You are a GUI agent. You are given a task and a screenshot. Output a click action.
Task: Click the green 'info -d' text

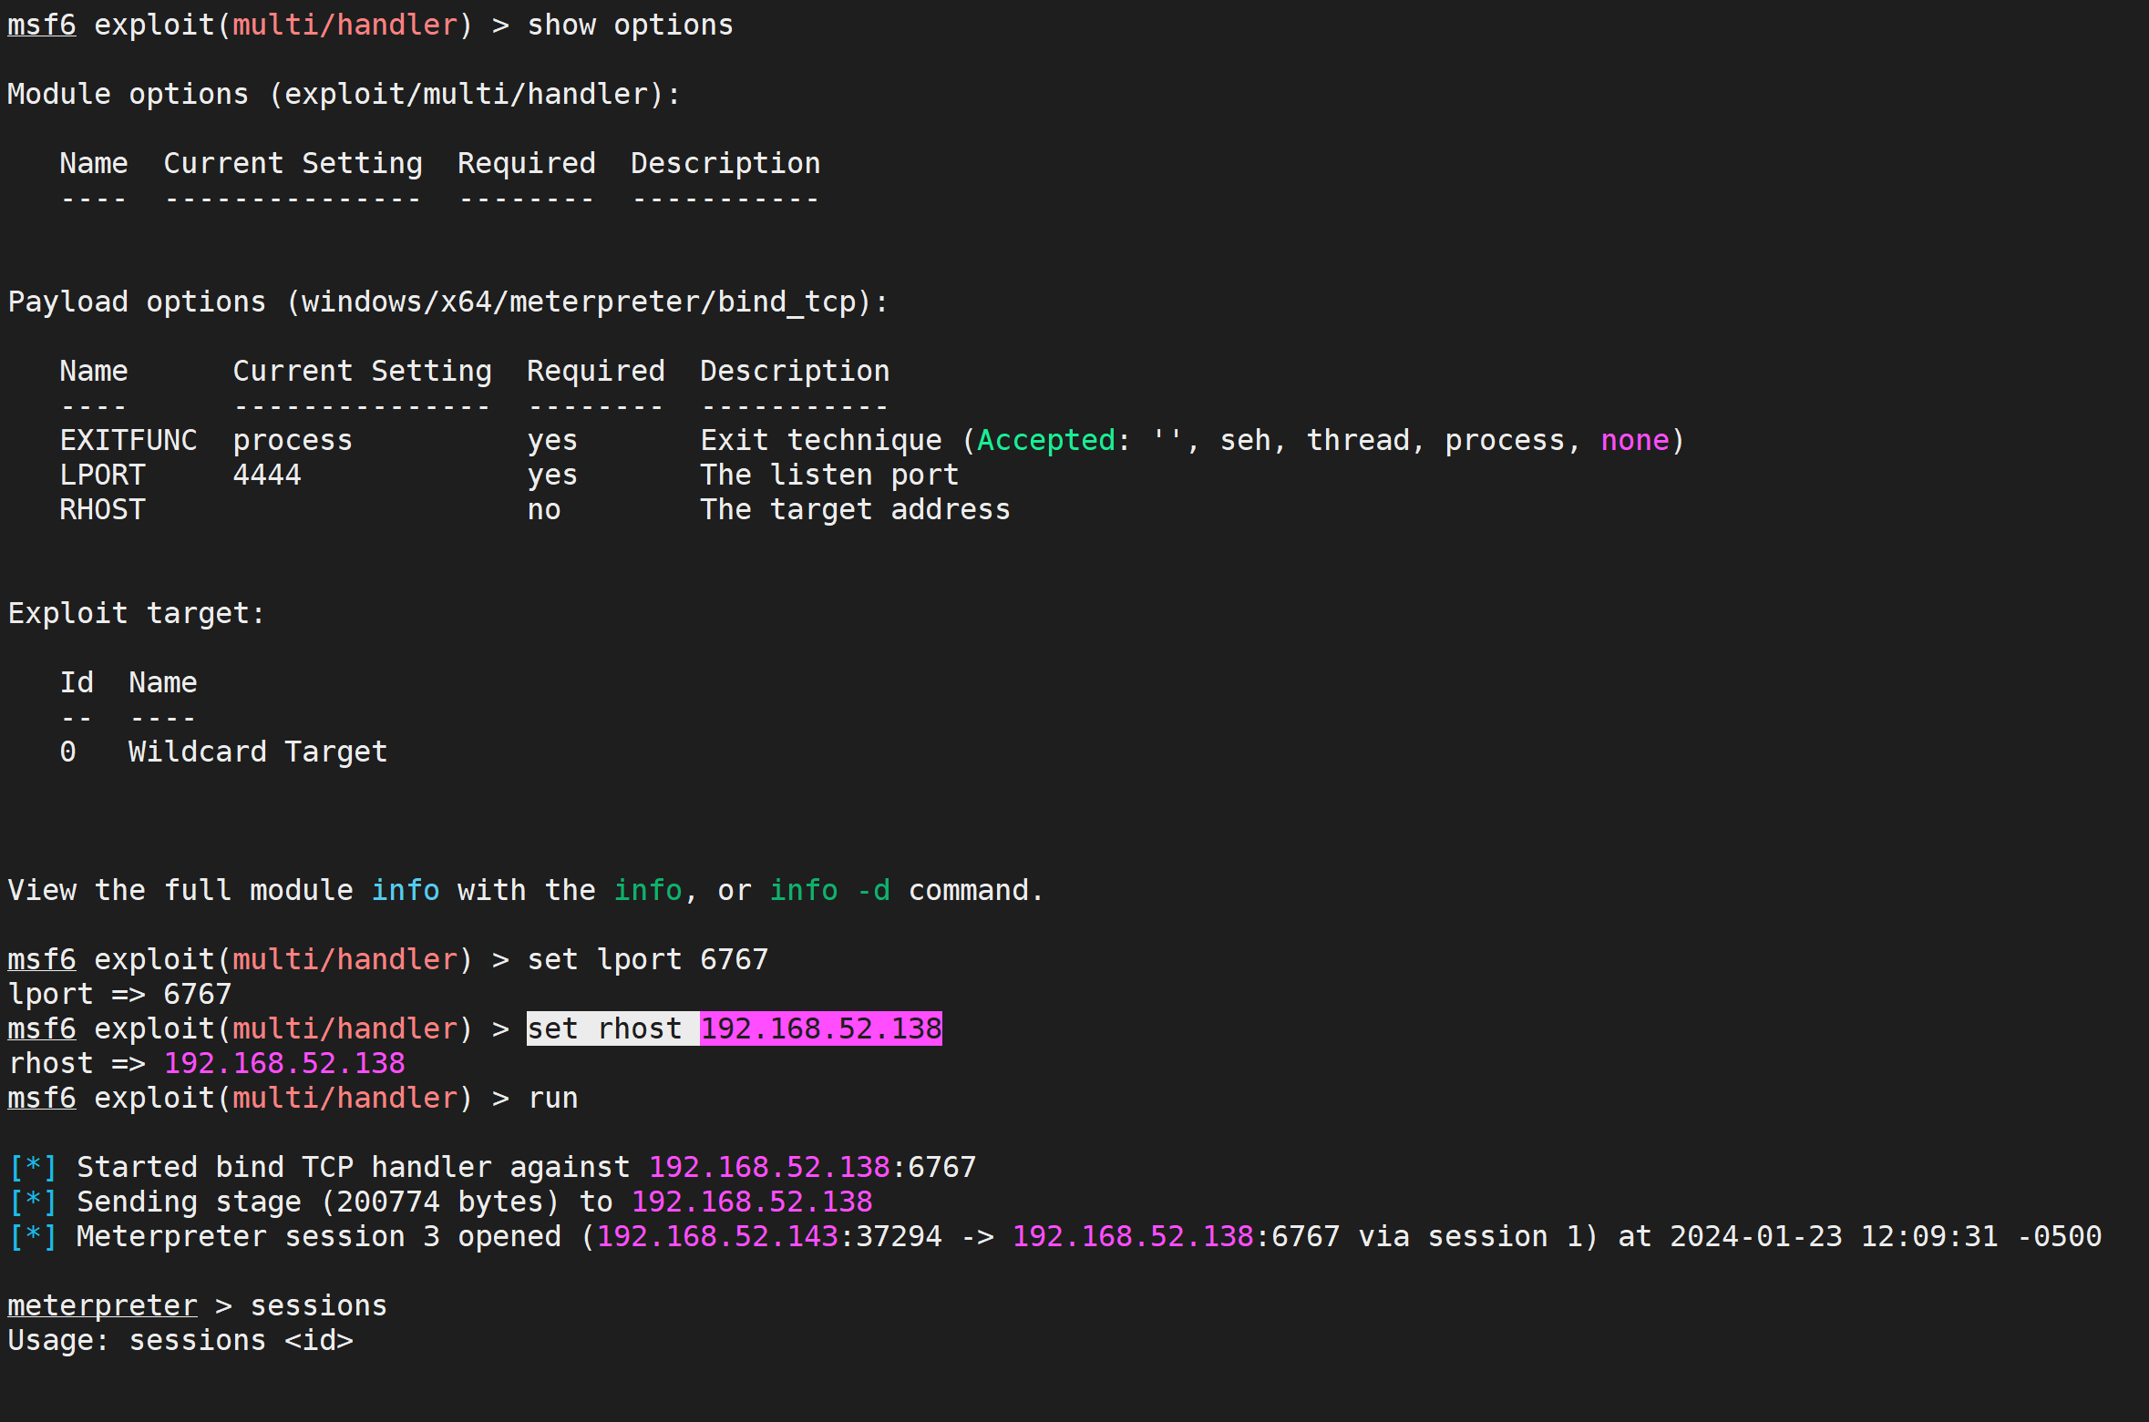point(829,890)
